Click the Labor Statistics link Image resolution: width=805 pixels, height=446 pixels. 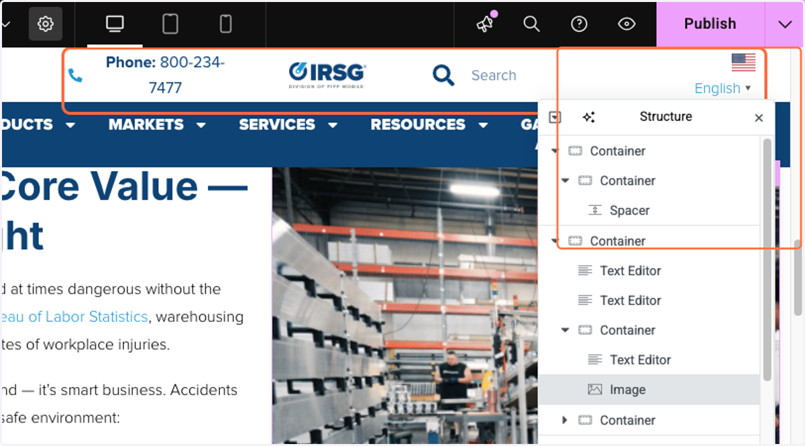(74, 317)
